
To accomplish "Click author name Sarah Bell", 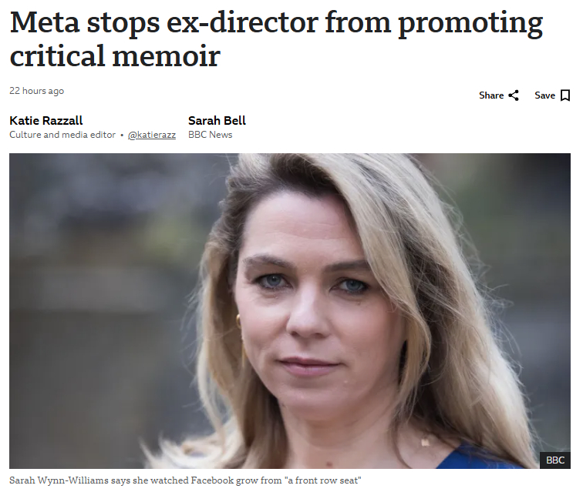I will tap(217, 121).
